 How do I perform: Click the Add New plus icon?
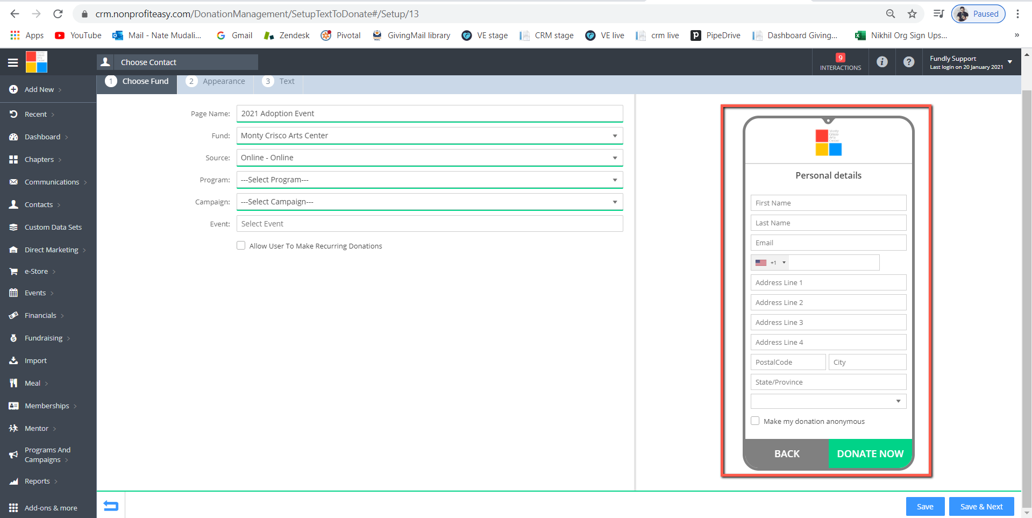13,89
